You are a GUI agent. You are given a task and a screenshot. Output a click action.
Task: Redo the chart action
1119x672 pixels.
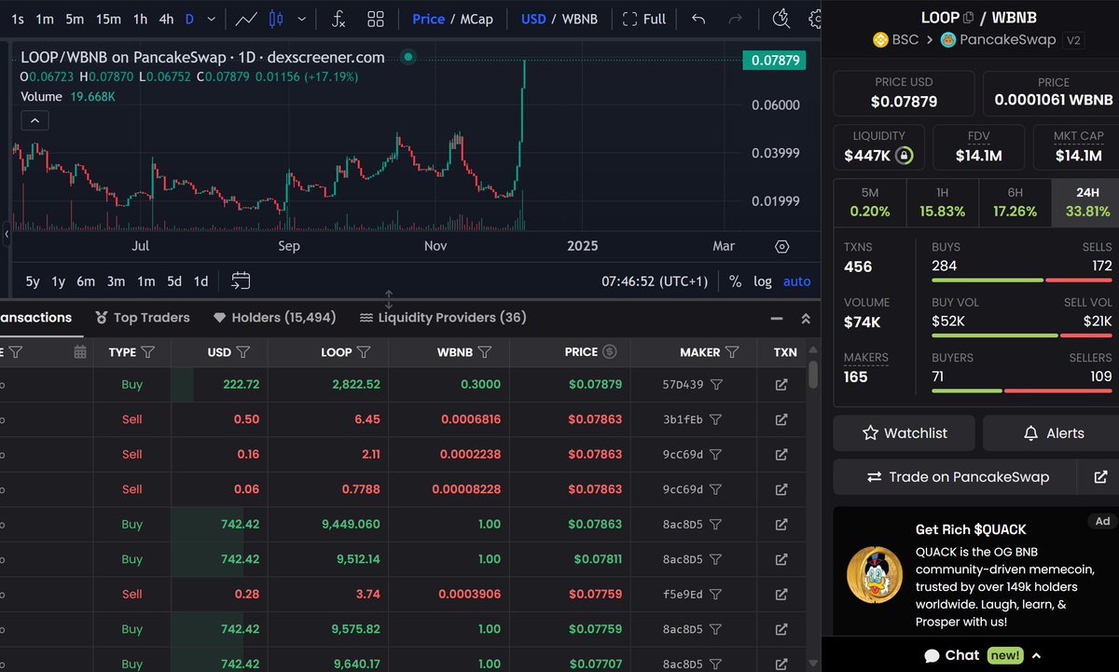point(736,19)
